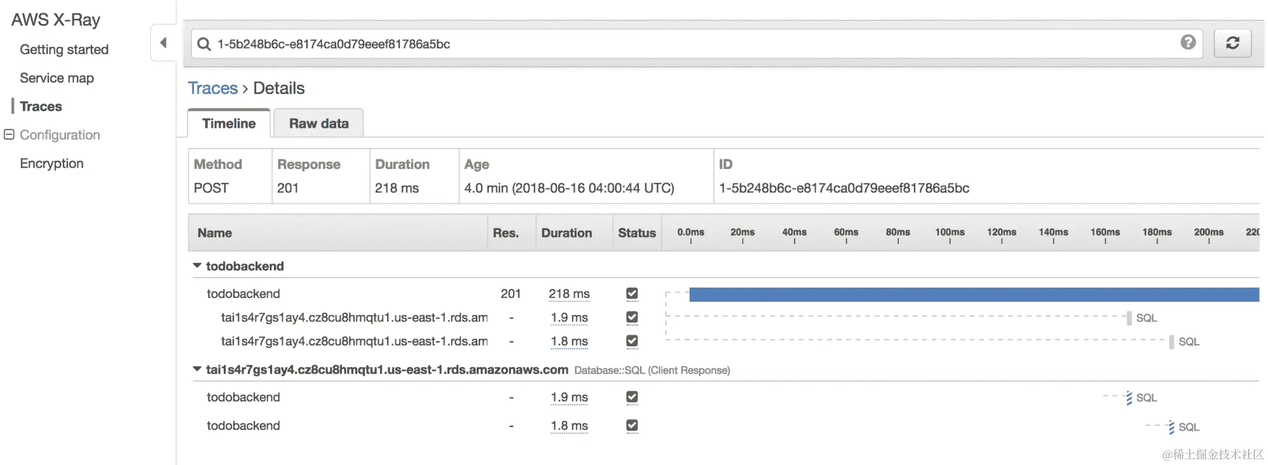Collapse the left navigation sidebar arrow
Viewport: 1268px width, 465px height.
163,43
